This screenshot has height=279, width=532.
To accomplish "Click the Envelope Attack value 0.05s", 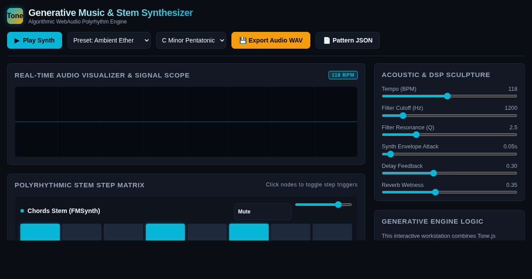I will click(510, 146).
